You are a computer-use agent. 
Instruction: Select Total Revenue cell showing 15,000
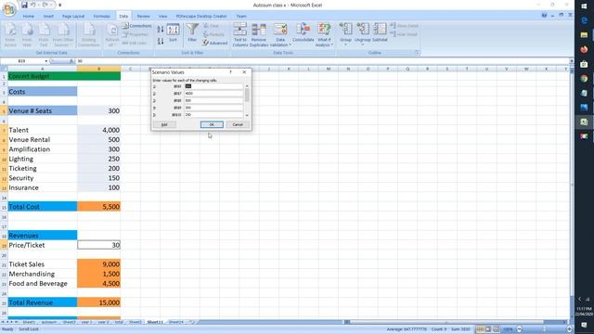click(x=99, y=302)
